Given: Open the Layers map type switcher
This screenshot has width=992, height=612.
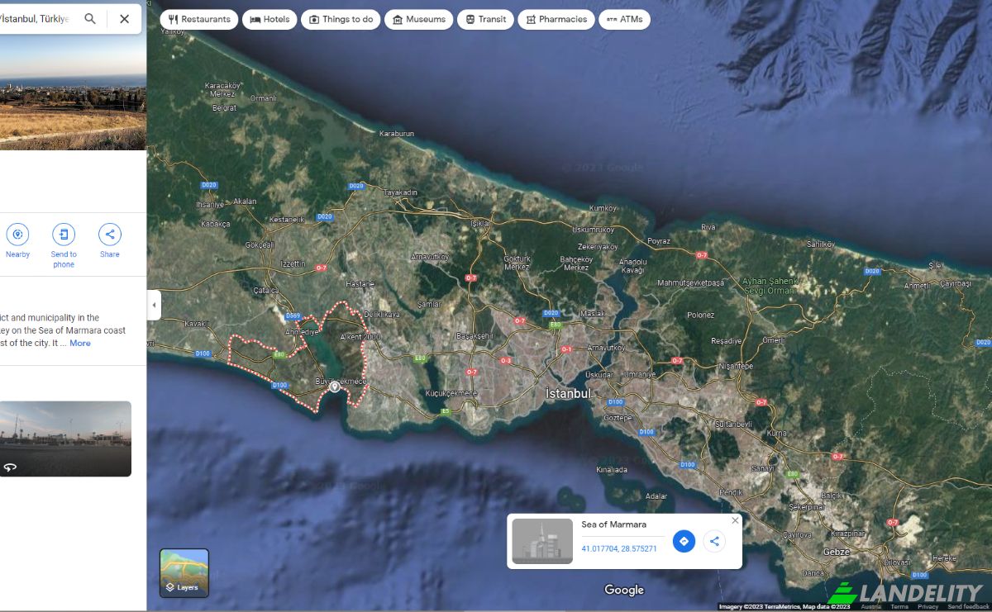Looking at the screenshot, I should coord(184,572).
